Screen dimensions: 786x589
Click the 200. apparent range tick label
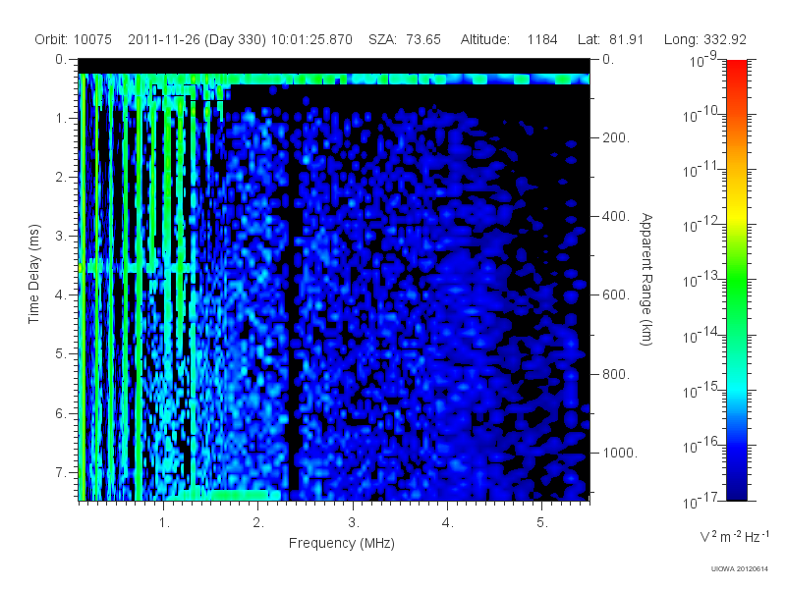click(616, 137)
